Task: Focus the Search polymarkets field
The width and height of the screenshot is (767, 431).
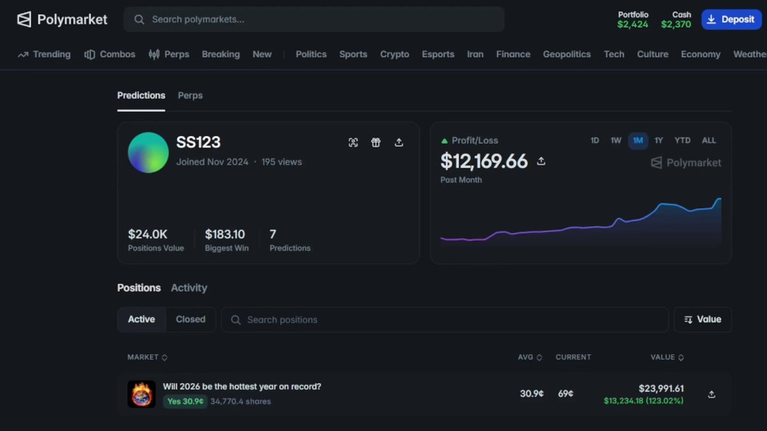Action: [314, 20]
